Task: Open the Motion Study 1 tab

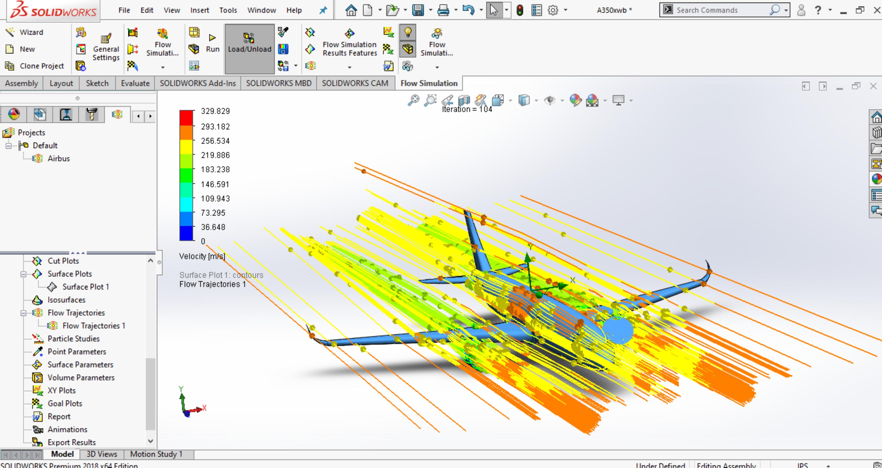Action: [x=156, y=454]
